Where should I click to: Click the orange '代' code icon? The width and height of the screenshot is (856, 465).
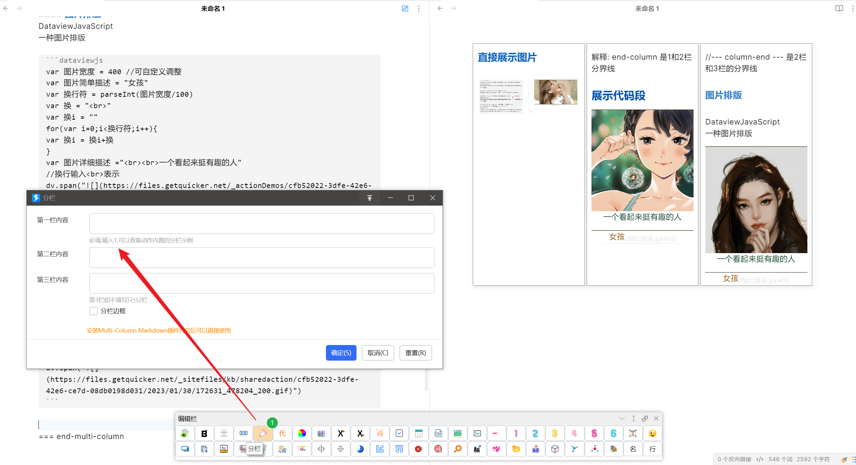(282, 433)
